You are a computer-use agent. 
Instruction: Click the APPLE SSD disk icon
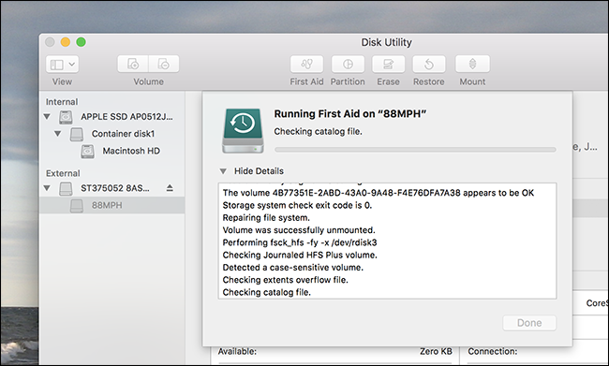66,117
